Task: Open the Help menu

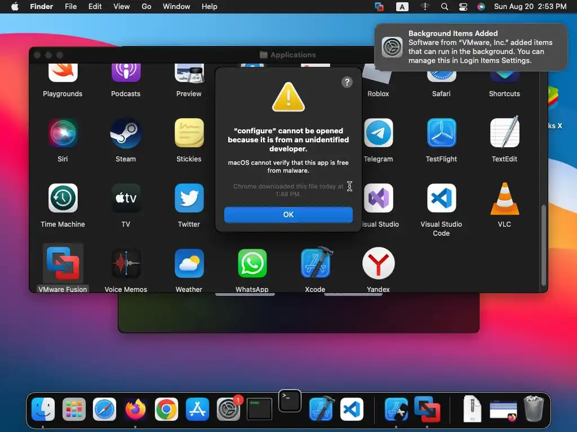Action: pos(210,7)
